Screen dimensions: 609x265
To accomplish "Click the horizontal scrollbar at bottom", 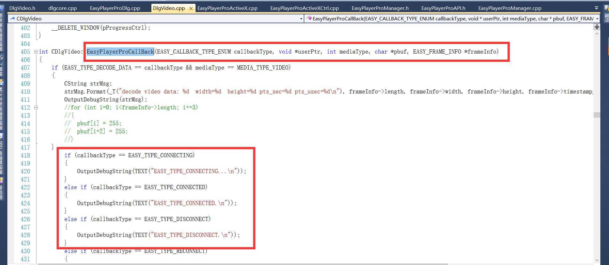I will pos(243,264).
